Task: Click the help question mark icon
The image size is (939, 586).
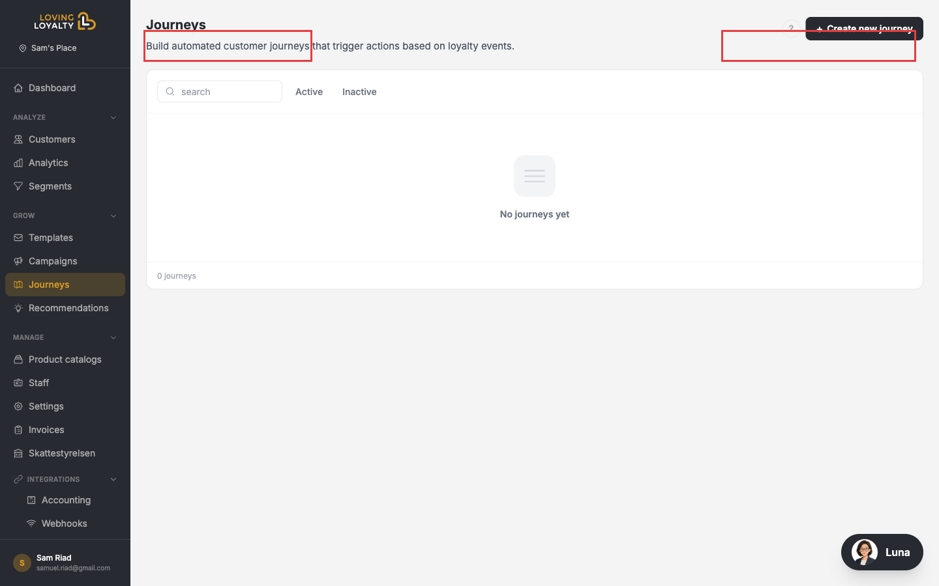Action: pyautogui.click(x=791, y=29)
